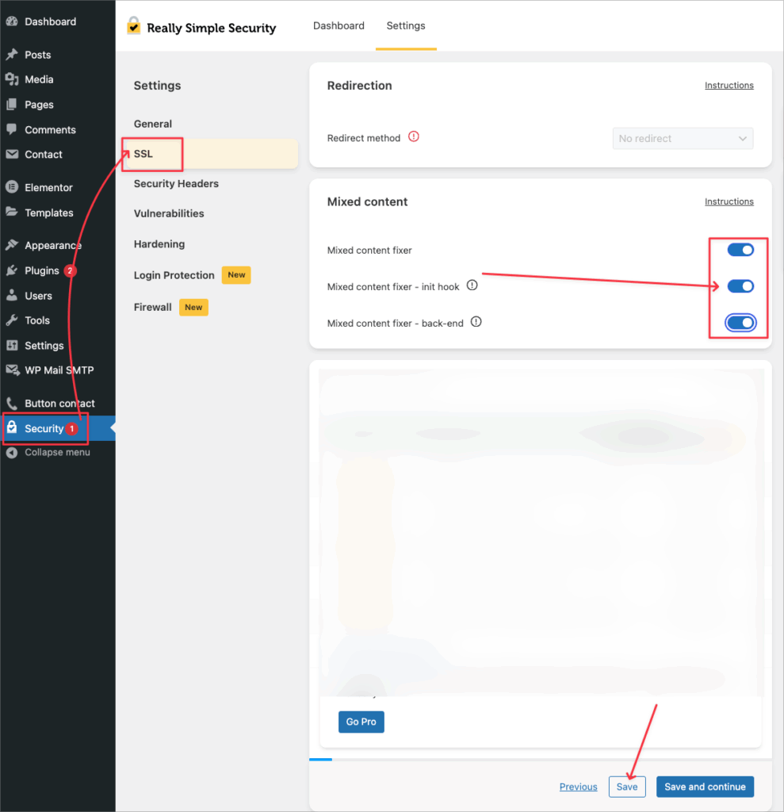Open Login Protection settings section
Viewport: 784px width, 812px height.
point(174,275)
